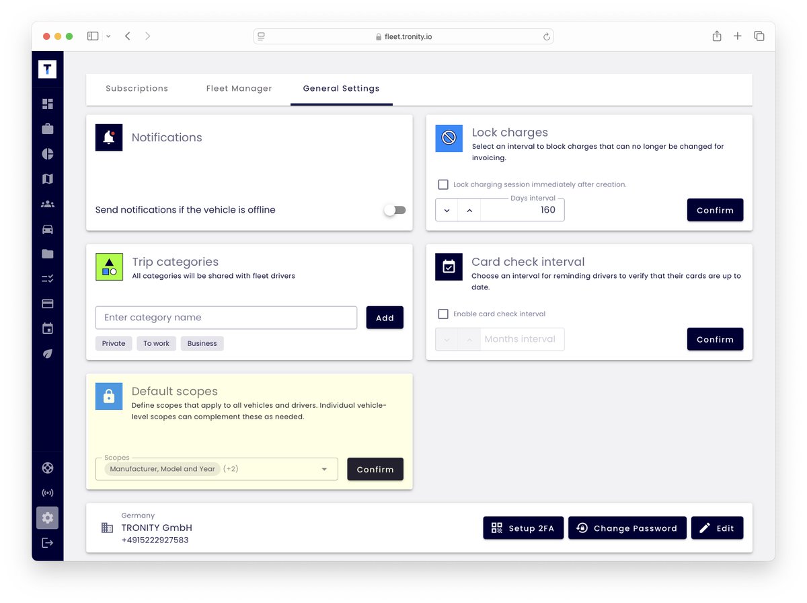This screenshot has height=603, width=807.
Task: Open the folder icon in sidebar
Action: 47,254
